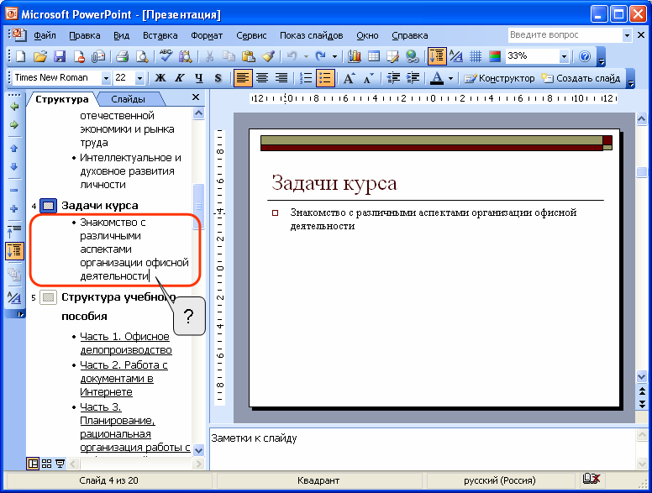Undo the last action
The width and height of the screenshot is (652, 493).
pyautogui.click(x=292, y=56)
